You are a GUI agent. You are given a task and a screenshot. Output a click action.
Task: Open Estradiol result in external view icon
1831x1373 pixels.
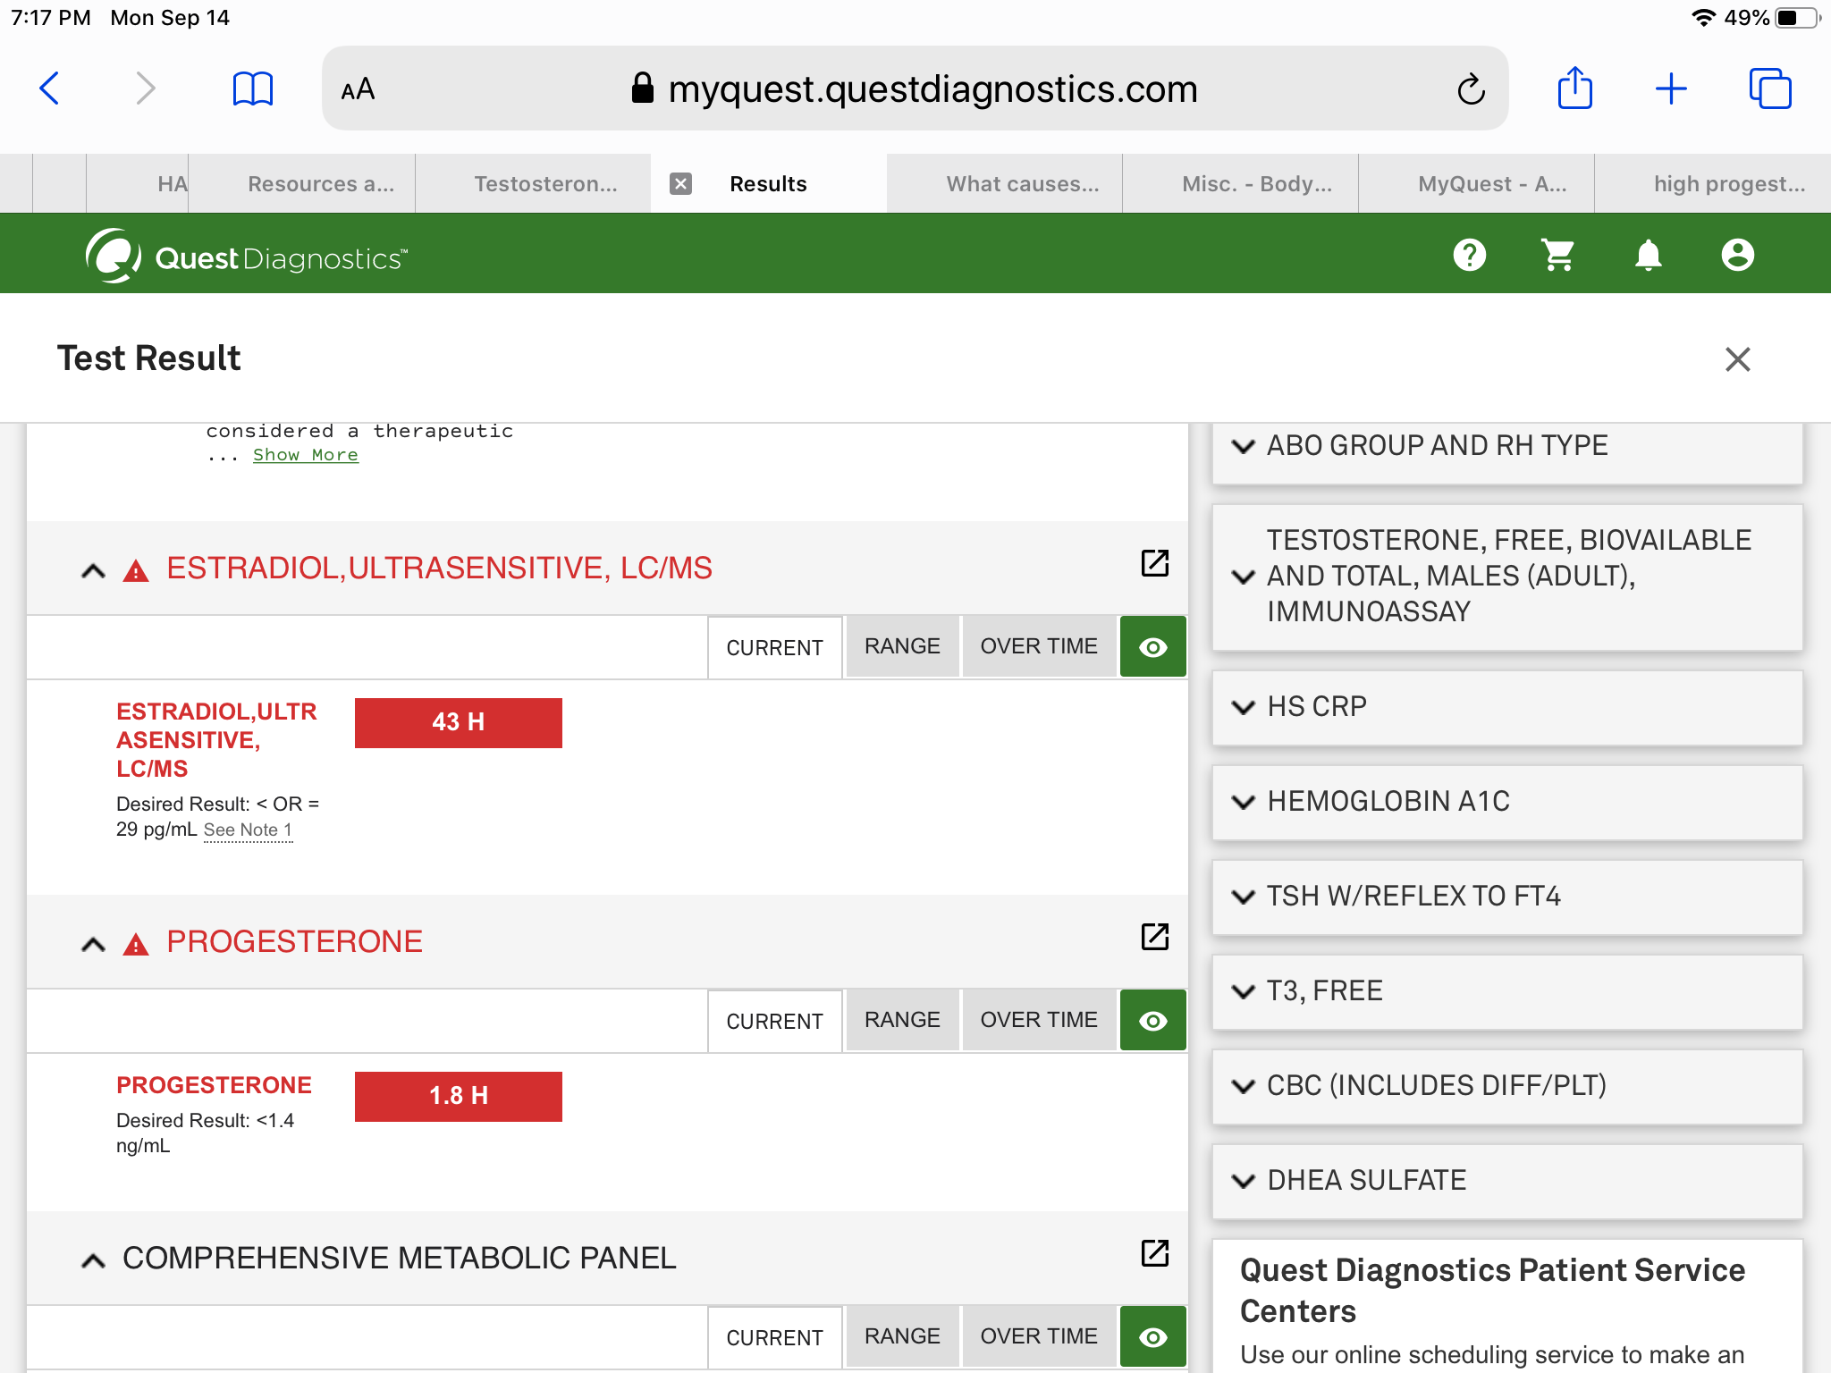(x=1154, y=563)
